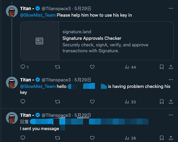Reply to the first Titan tweet
Screen dimensions: 178x142
coord(23,67)
